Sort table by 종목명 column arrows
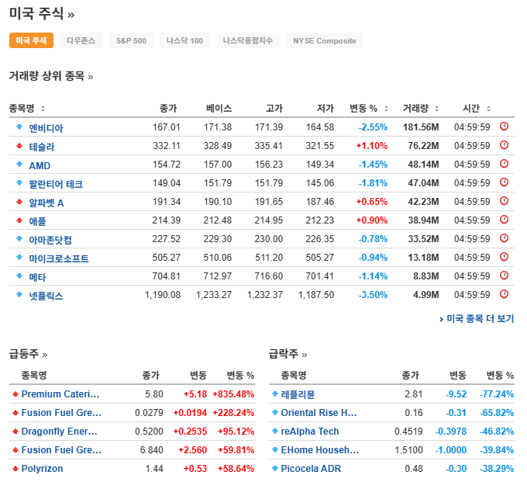Viewport: 527px width, 482px height. pos(43,109)
